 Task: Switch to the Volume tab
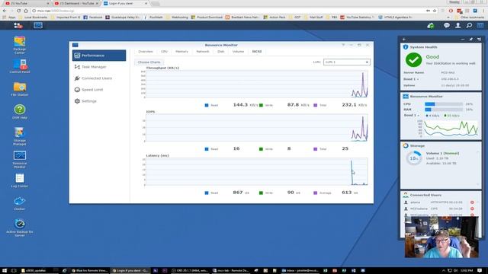pyautogui.click(x=238, y=52)
